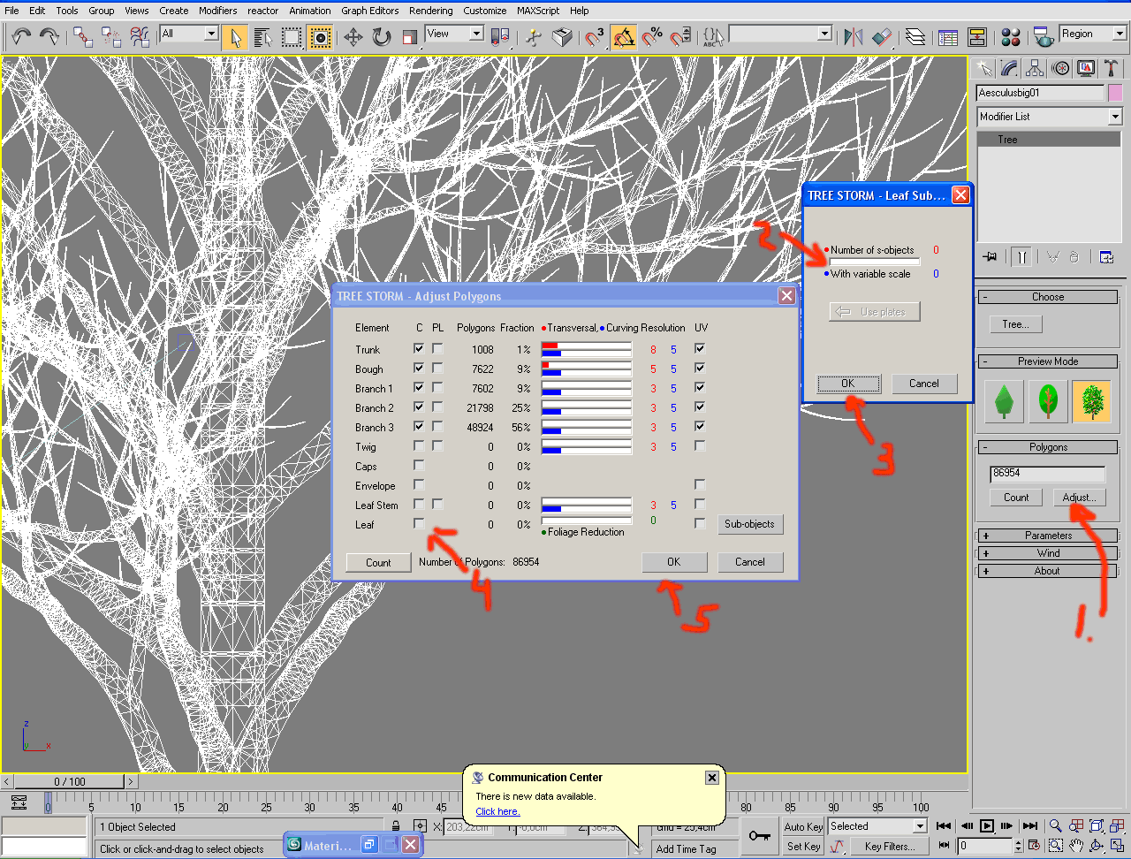Click the Sub-objects button
The image size is (1131, 859).
click(x=749, y=524)
